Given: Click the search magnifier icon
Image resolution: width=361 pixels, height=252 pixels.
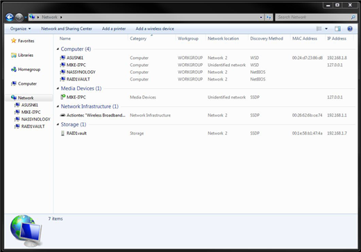Looking at the screenshot, I should click(x=353, y=17).
